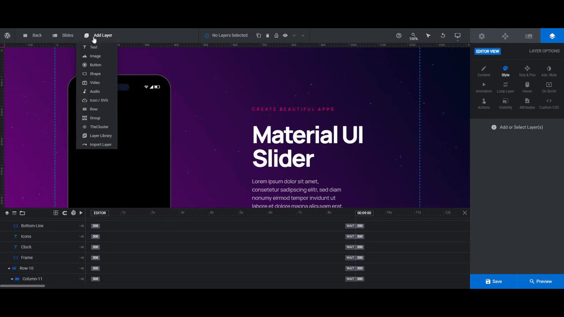Click the timeline EDITOR label button

pyautogui.click(x=100, y=213)
